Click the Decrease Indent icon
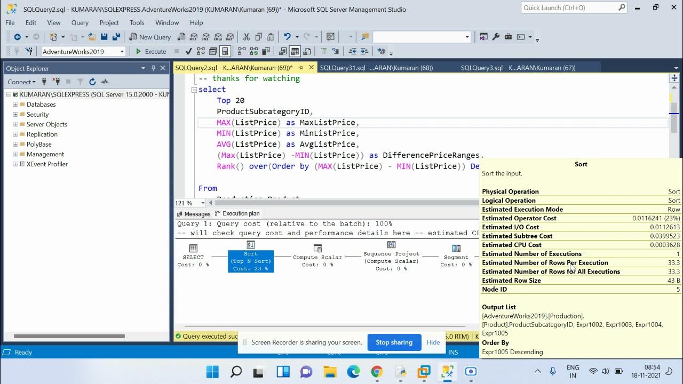This screenshot has height=384, width=683. coord(352,51)
